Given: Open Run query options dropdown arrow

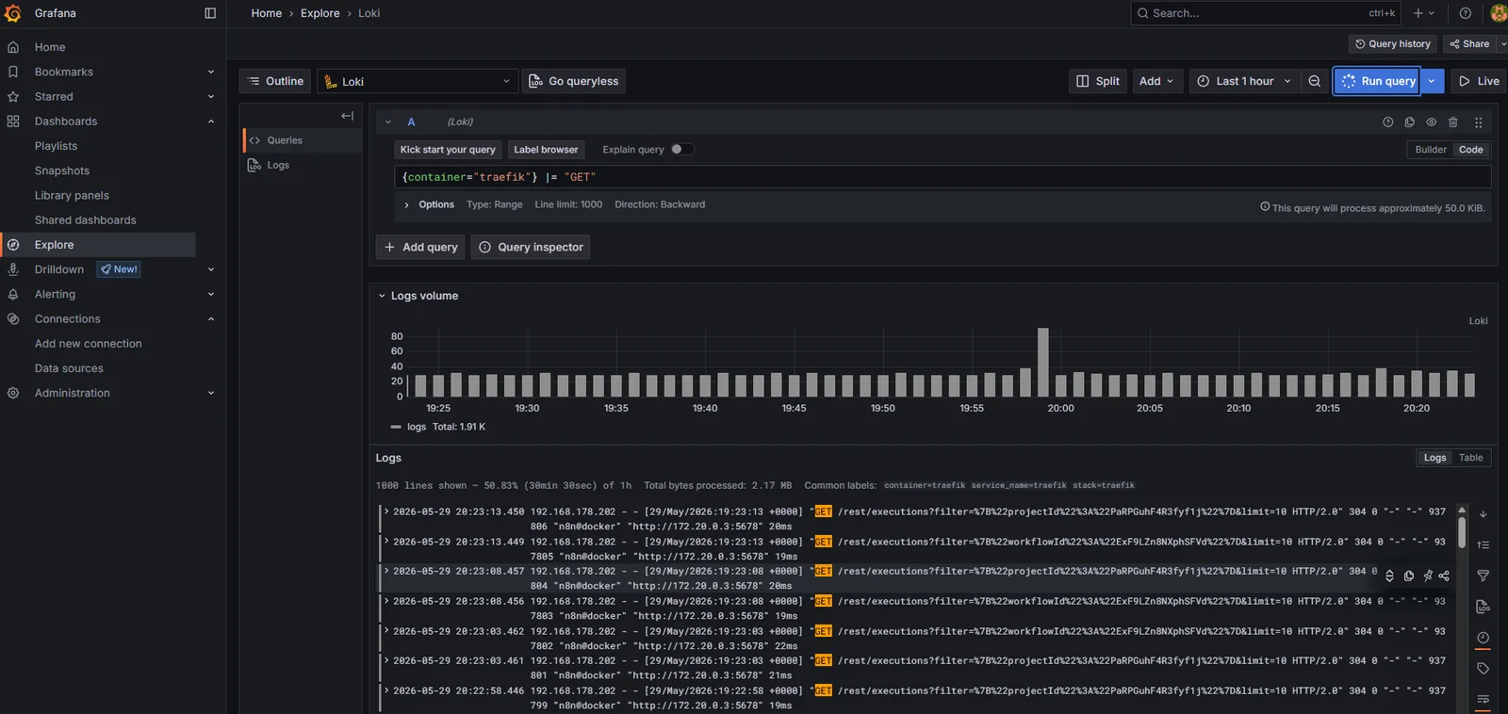Looking at the screenshot, I should point(1432,81).
